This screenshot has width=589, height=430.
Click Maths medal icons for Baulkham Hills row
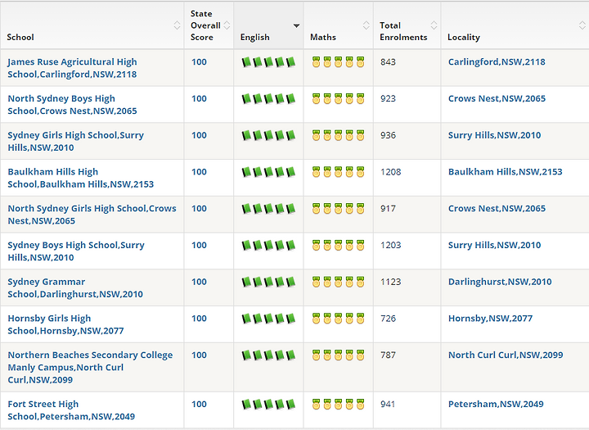338,172
